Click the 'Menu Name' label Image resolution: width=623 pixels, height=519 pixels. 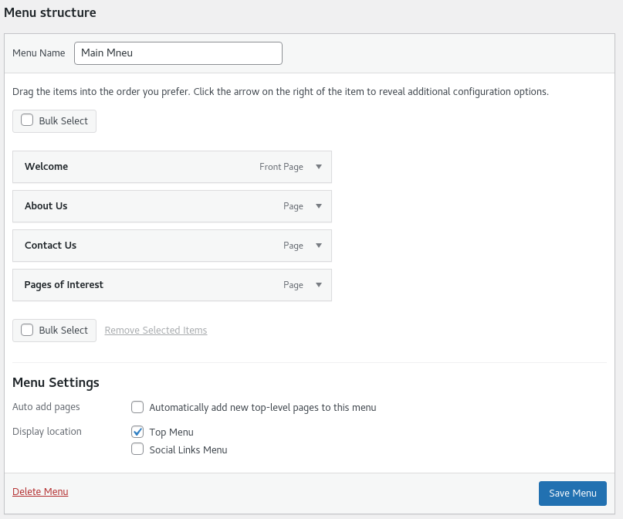coord(39,53)
